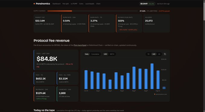
Task: Click the ponsinomics.com chart watermark link
Action: 161,94
